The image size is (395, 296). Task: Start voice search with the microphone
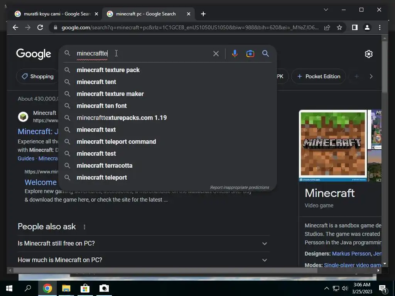[235, 54]
